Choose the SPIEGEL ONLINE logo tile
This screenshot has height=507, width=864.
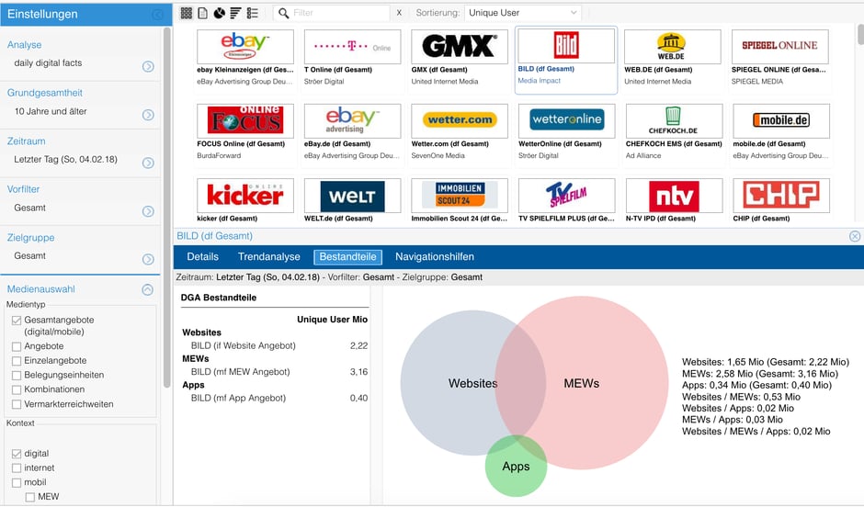pyautogui.click(x=779, y=47)
